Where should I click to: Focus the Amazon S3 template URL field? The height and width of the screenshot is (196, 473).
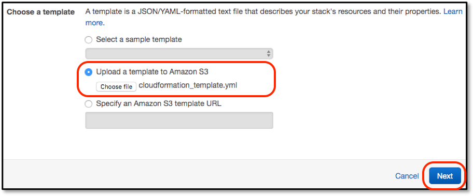point(179,120)
